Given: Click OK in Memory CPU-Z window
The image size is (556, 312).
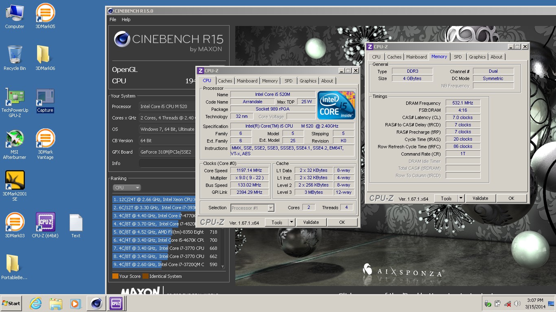Looking at the screenshot, I should [x=511, y=198].
